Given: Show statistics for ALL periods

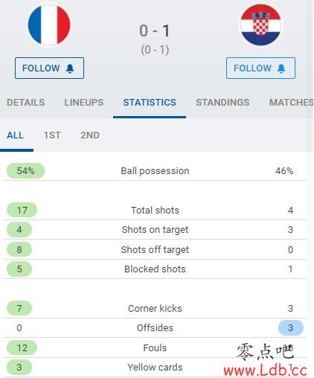Looking at the screenshot, I should pyautogui.click(x=16, y=135).
